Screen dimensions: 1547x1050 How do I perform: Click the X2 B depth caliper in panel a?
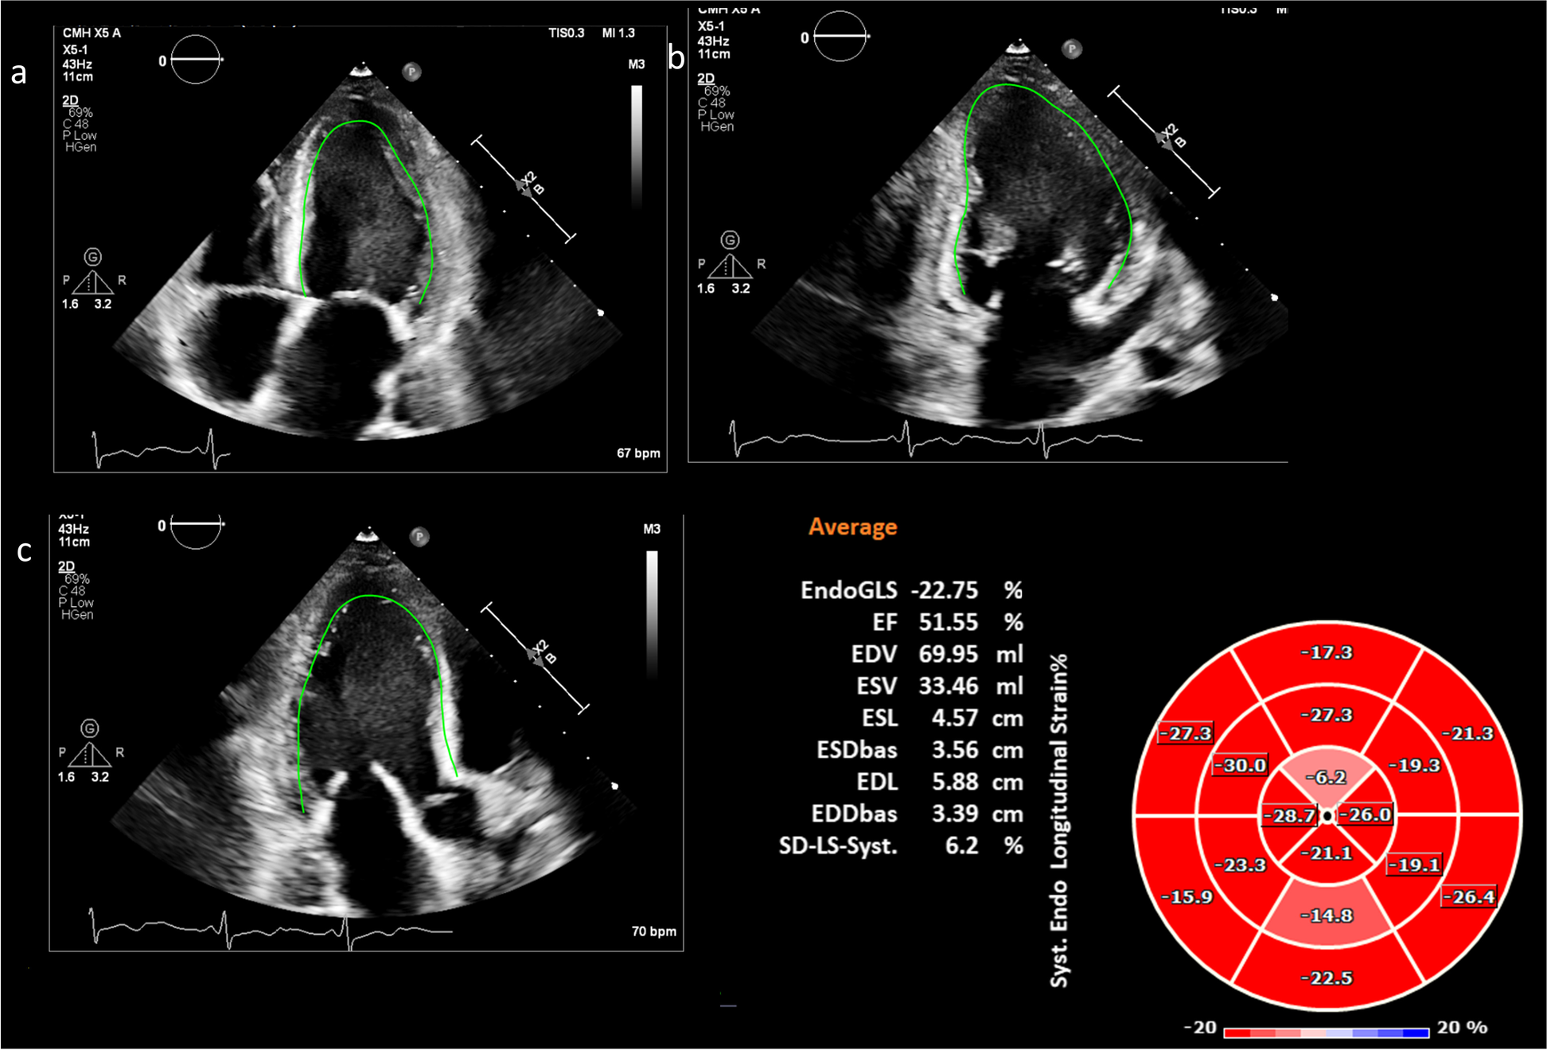[x=524, y=189]
